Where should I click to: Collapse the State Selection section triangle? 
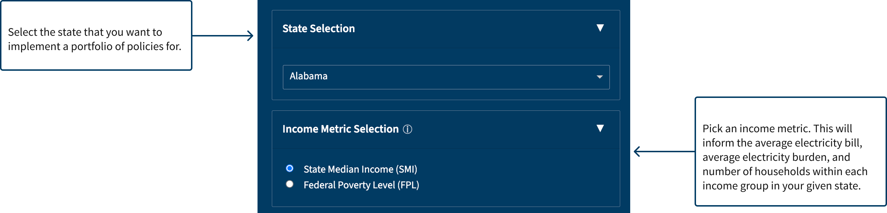(x=600, y=28)
